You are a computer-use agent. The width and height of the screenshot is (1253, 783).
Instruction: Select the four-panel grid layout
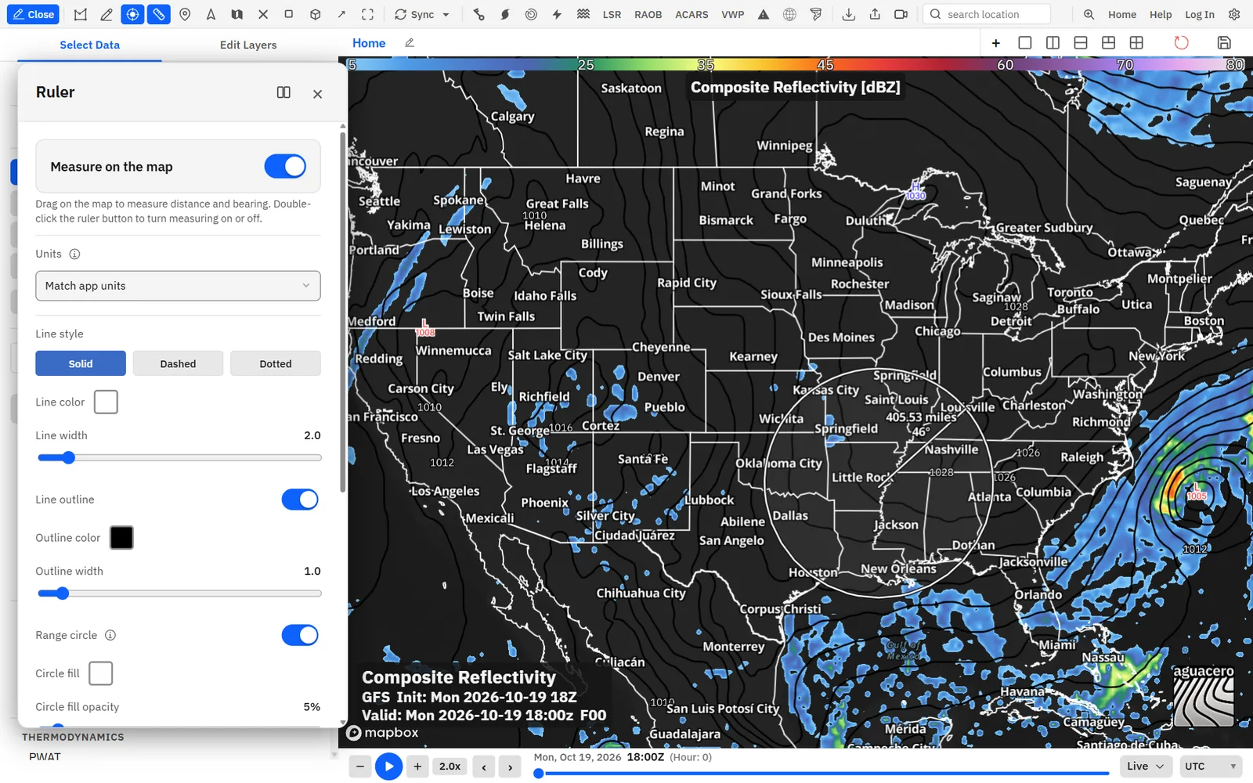click(x=1136, y=42)
